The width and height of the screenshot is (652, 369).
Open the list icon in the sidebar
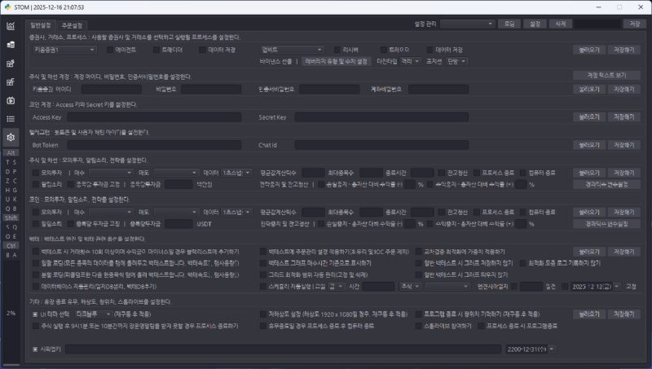(11, 119)
